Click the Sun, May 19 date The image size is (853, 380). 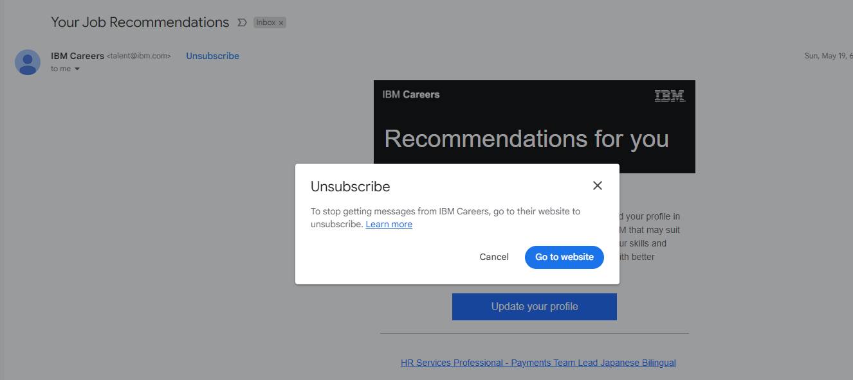tap(829, 56)
